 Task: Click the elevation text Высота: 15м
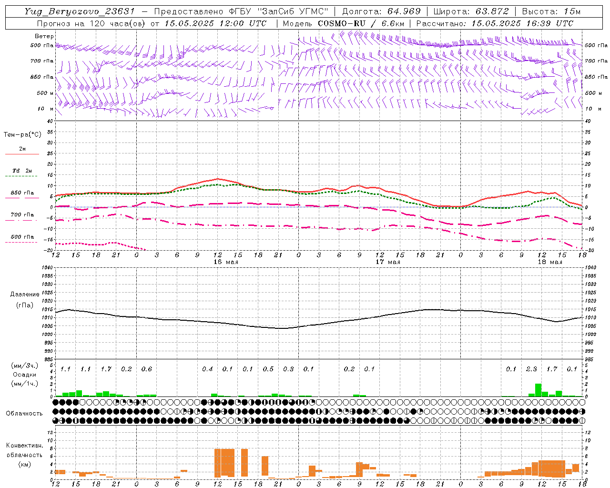tap(551, 11)
